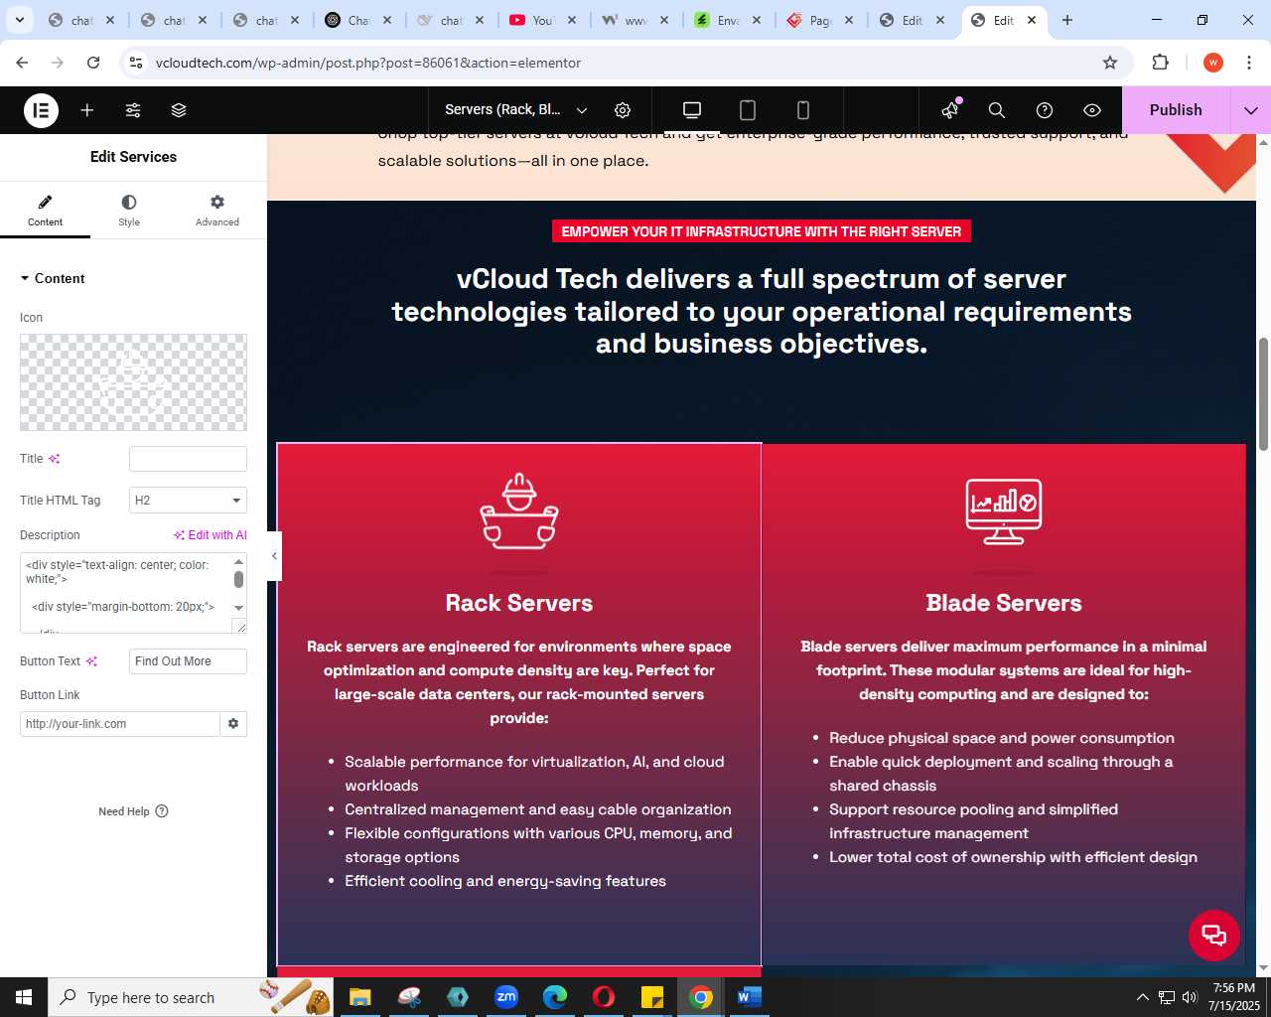The height and width of the screenshot is (1017, 1271).
Task: Preview changes with the eye icon
Action: tap(1092, 110)
